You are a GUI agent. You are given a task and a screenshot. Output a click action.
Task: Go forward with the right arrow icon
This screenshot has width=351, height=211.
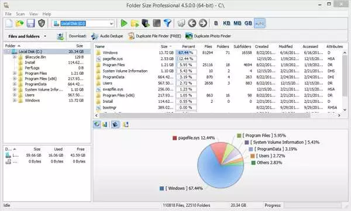(203, 23)
